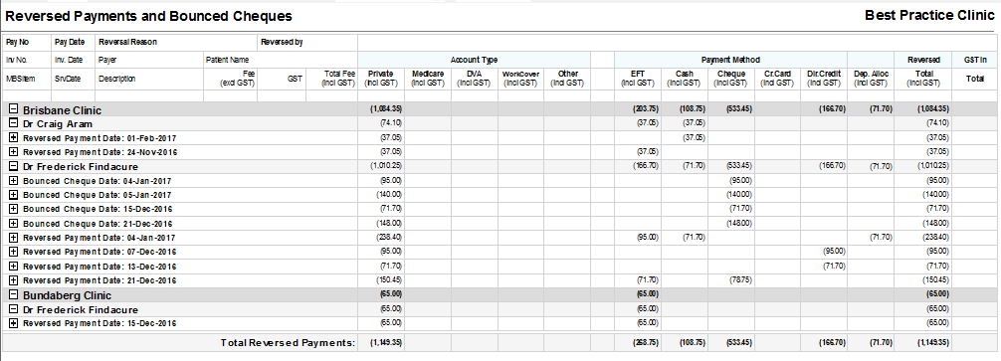The image size is (1001, 361).
Task: Click the Payment Method column group header
Action: (x=730, y=60)
